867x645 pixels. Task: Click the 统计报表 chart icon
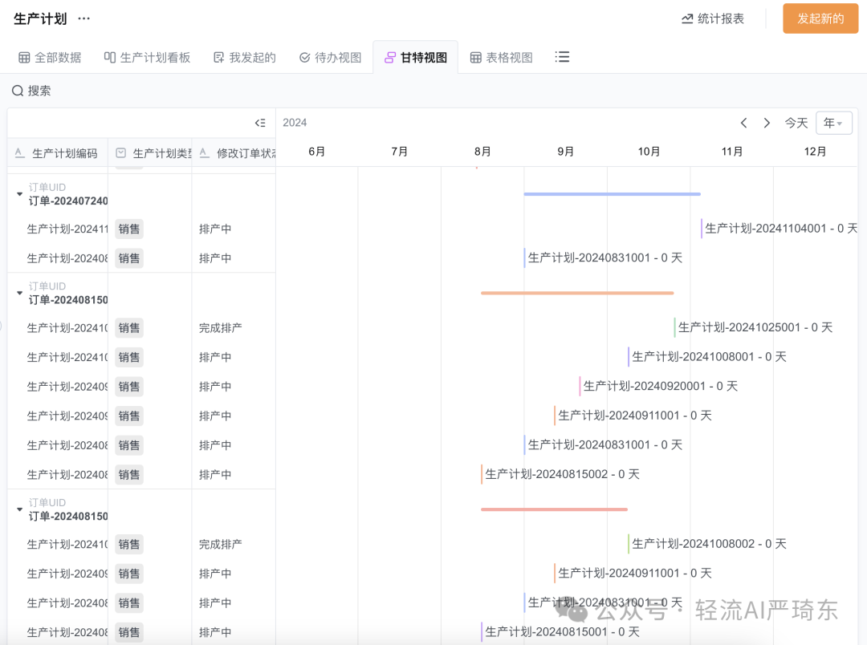click(x=687, y=18)
